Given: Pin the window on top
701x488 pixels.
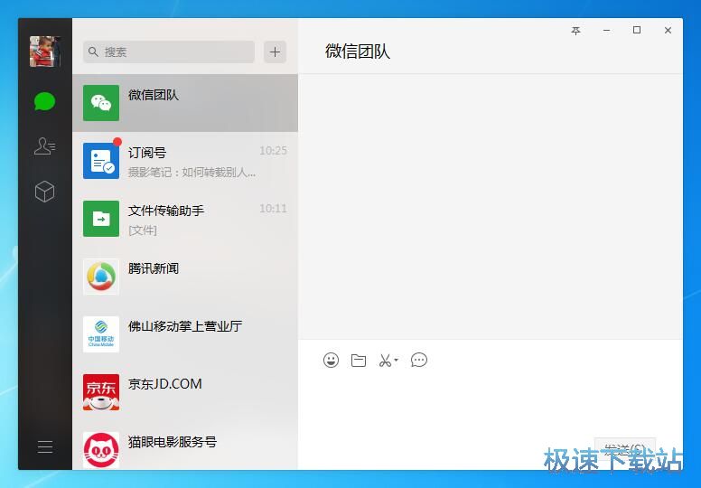Looking at the screenshot, I should coord(575,31).
